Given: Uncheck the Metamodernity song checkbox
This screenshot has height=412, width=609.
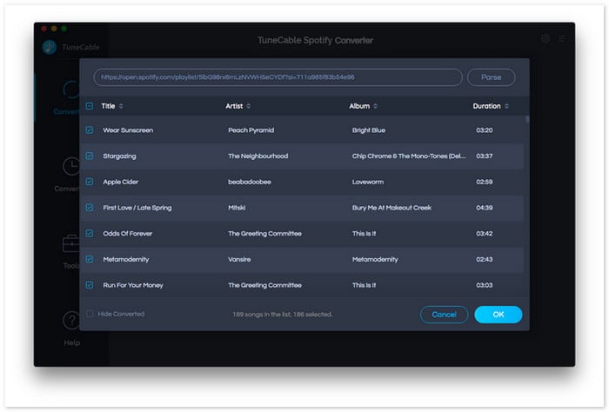Looking at the screenshot, I should (90, 259).
